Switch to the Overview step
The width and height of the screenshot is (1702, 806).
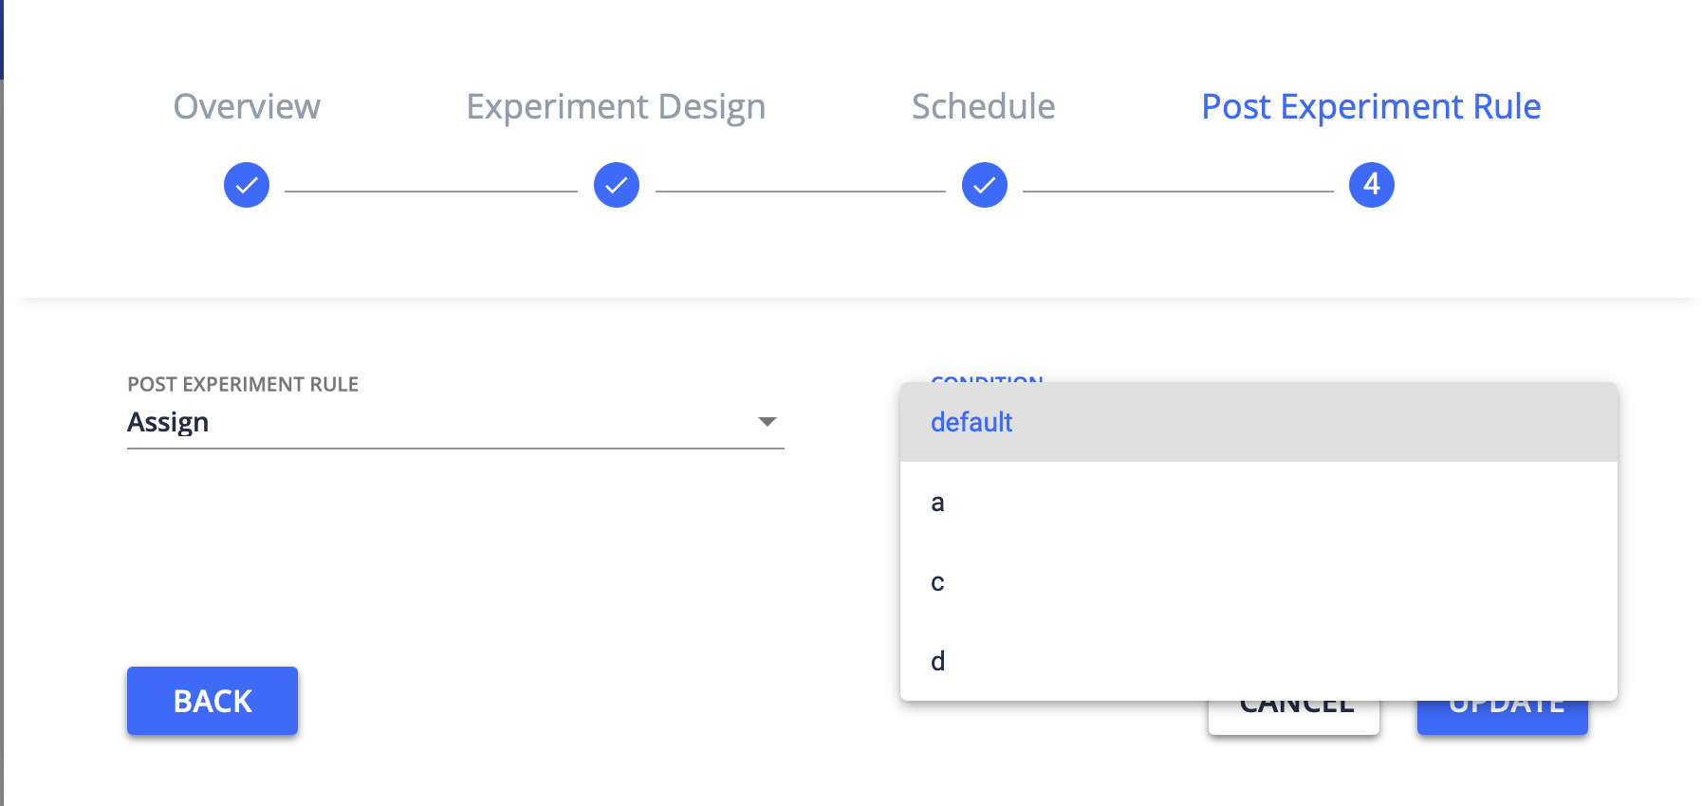click(x=246, y=106)
